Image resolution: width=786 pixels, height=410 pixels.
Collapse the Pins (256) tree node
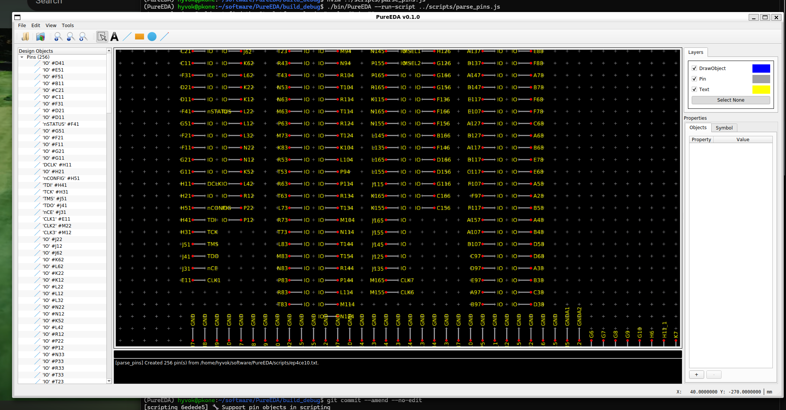tap(22, 57)
